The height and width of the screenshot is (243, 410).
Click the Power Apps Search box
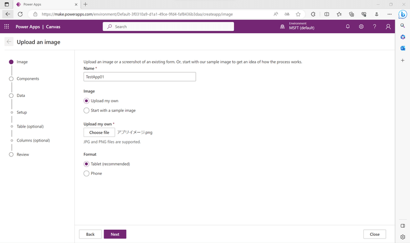click(x=169, y=27)
